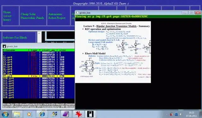The height and width of the screenshot is (118, 202).
Task: Select file l11.gr4 in the list
Action: pyautogui.click(x=8, y=81)
